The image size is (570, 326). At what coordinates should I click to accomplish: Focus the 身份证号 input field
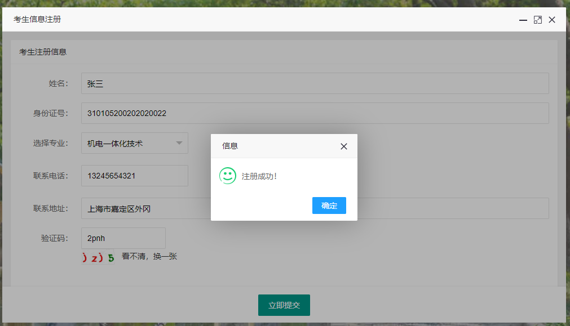315,113
